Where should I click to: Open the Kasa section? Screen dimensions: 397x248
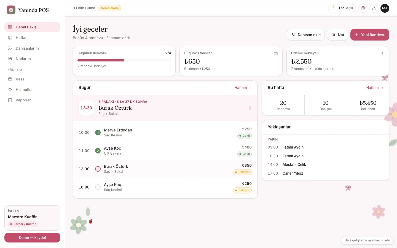click(32, 79)
